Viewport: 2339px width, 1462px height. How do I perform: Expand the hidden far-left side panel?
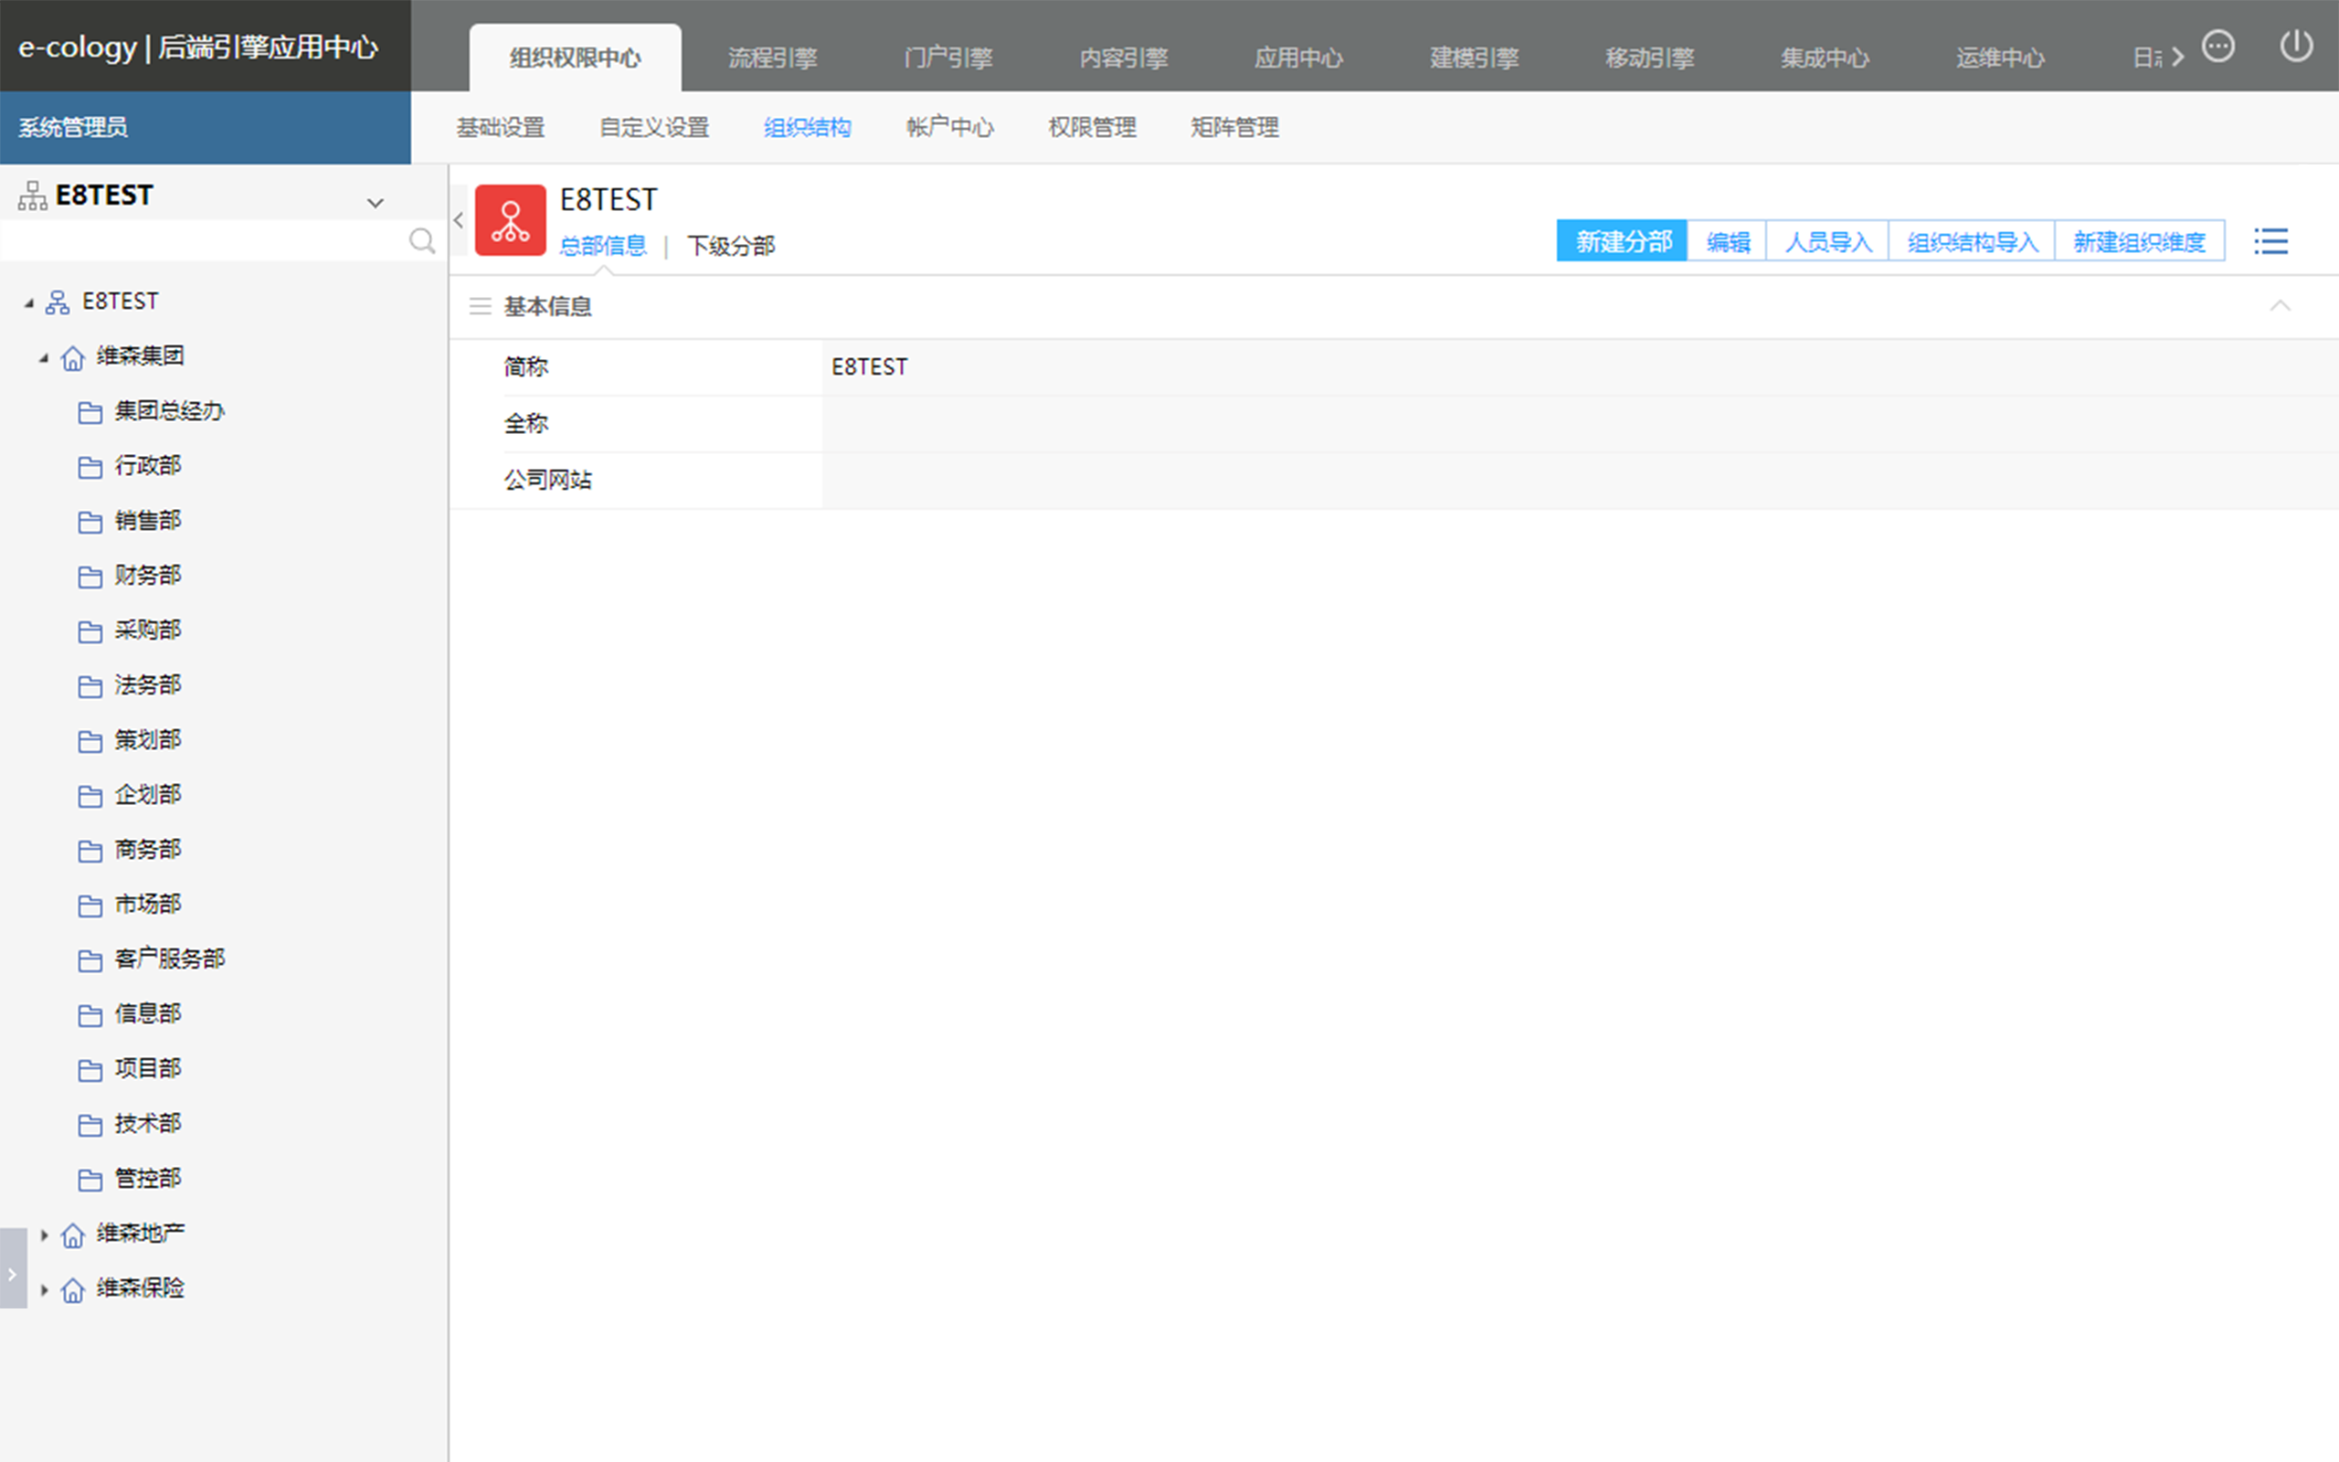(x=13, y=1274)
